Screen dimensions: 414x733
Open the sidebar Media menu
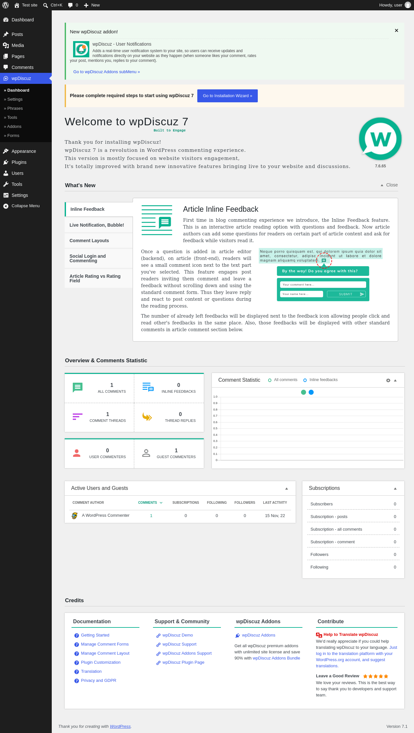(26, 45)
